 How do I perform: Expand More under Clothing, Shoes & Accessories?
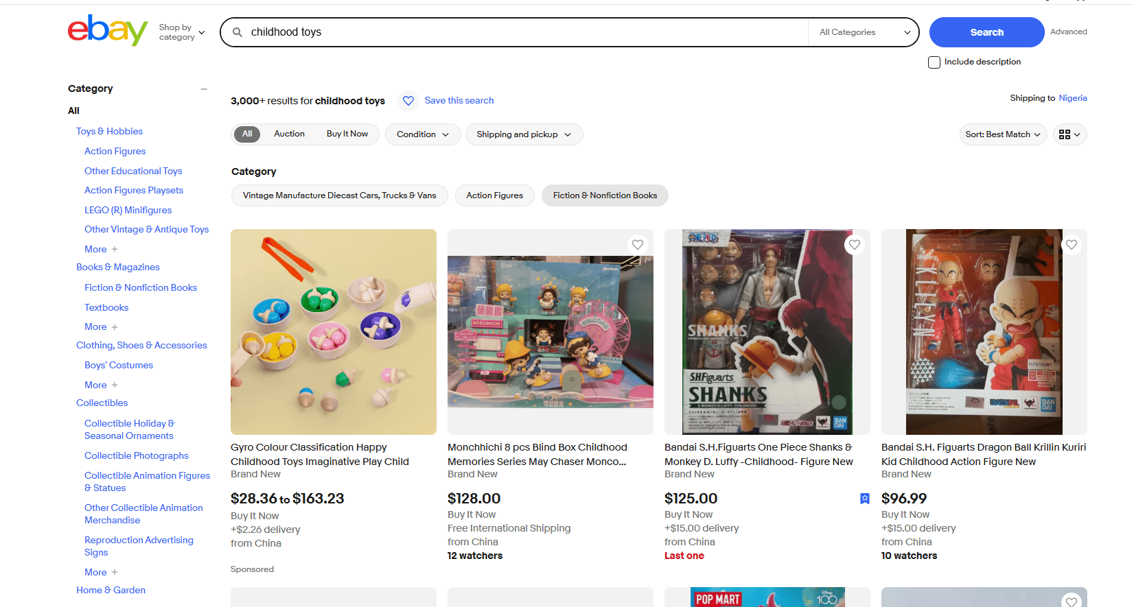pyautogui.click(x=101, y=385)
